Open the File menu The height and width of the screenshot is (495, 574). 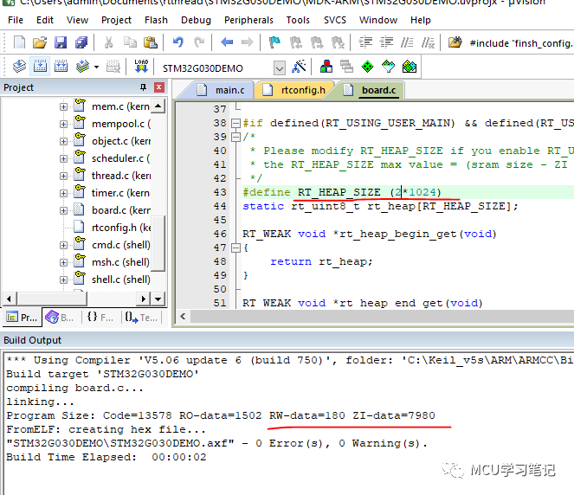coord(16,20)
